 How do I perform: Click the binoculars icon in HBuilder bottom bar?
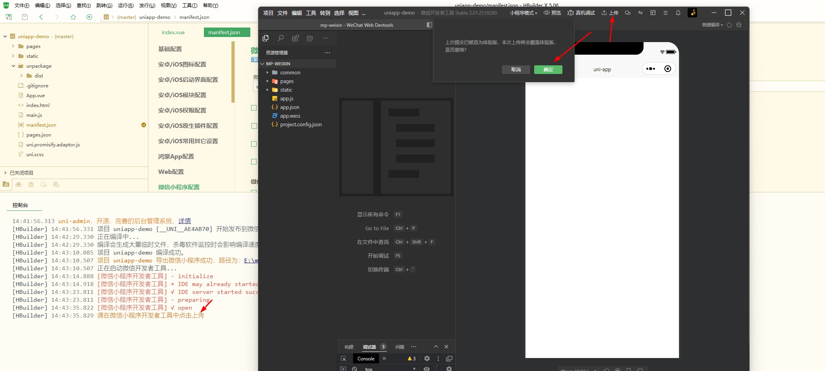click(18, 185)
